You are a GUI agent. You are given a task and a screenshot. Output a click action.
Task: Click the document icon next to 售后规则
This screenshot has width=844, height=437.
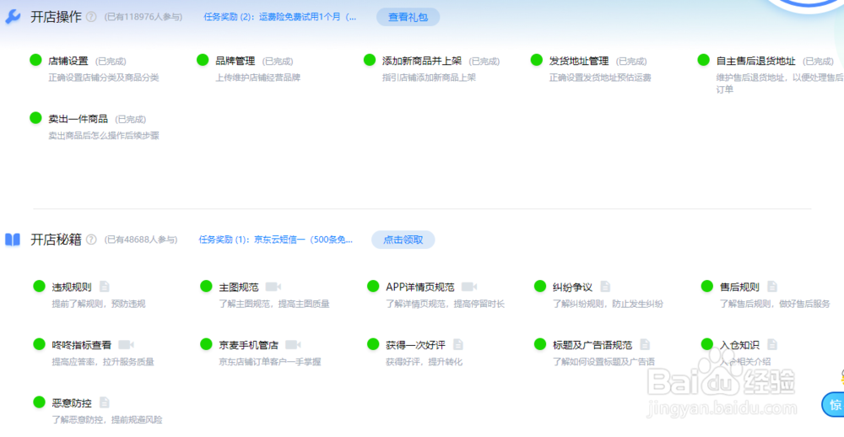[772, 286]
